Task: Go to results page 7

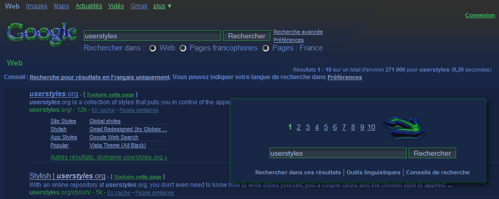Action: [344, 127]
